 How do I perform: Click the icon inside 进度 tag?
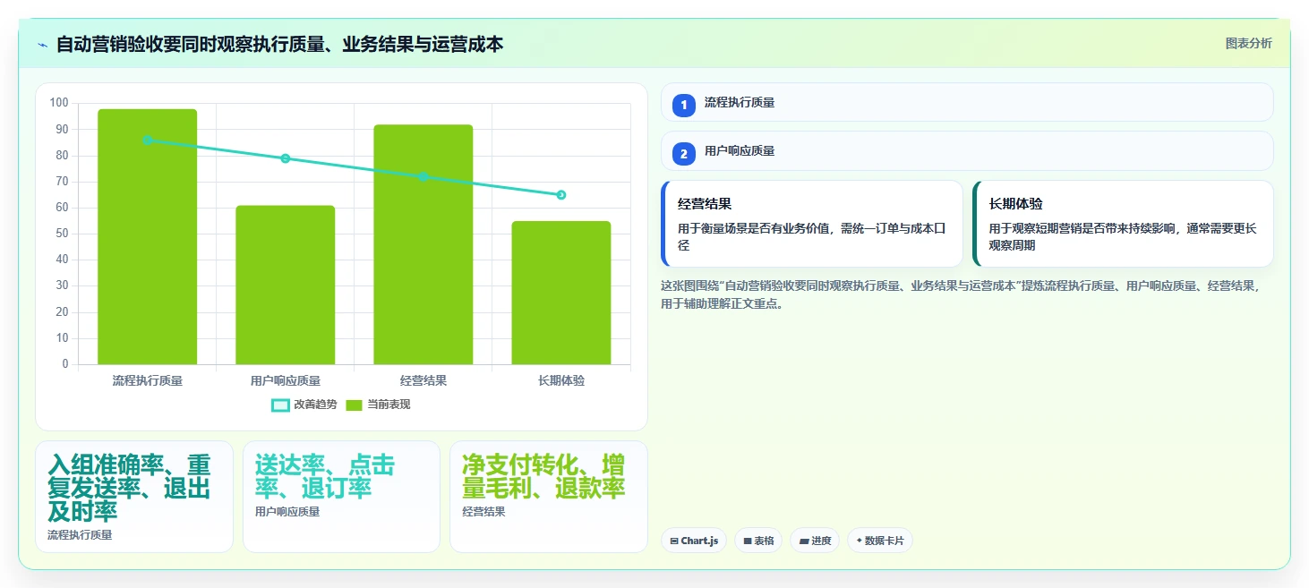pos(804,541)
